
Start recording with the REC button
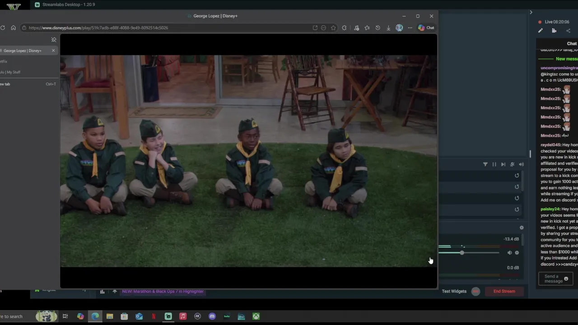pyautogui.click(x=475, y=291)
